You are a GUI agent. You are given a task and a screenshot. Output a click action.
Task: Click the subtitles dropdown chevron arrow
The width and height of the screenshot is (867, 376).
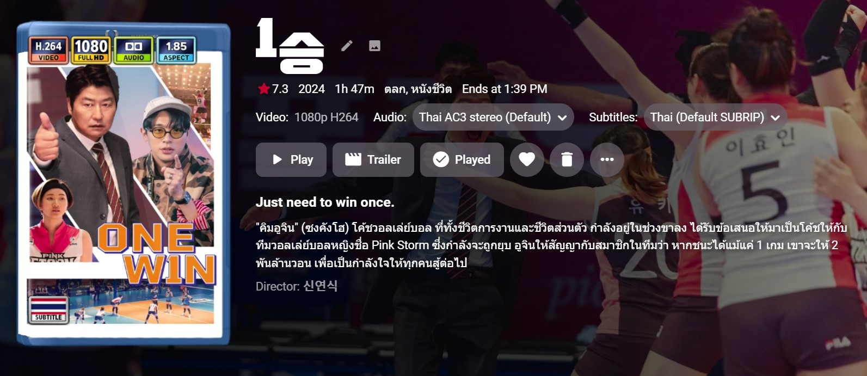[776, 118]
